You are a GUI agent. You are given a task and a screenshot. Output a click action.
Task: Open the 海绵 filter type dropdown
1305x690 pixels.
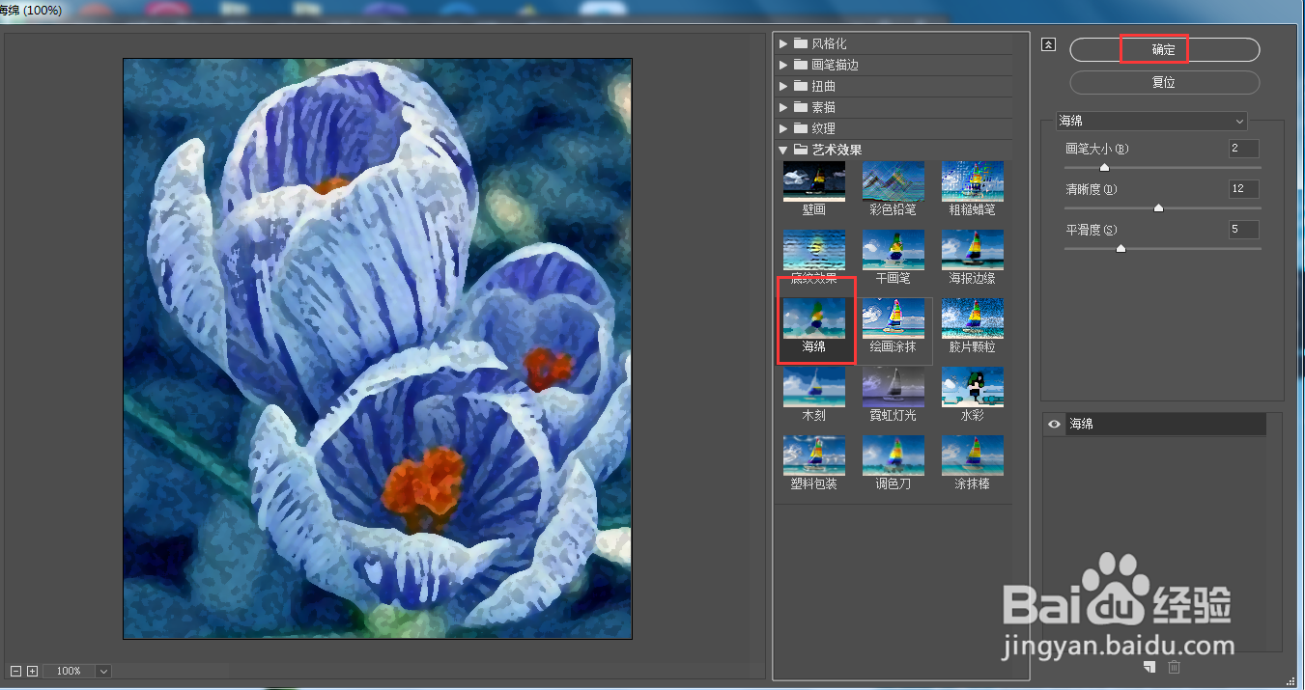1150,121
